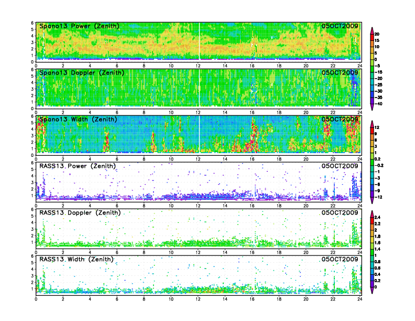The image size is (415, 321).
Task: Click the label 0.4 on the bottom colorbar
Action: 377,274
